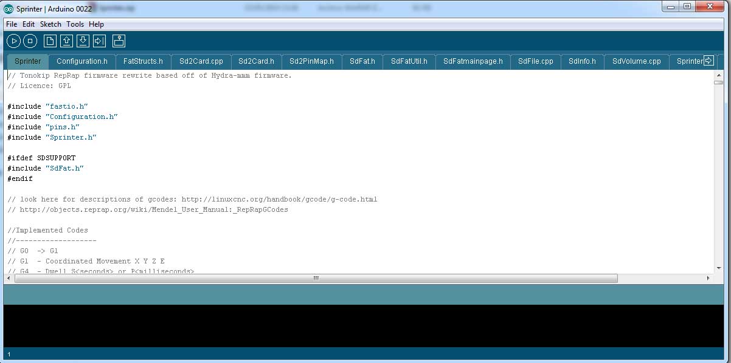The height and width of the screenshot is (363, 731).
Task: Click the "#ifdef SDSUPPORT" line
Action: (x=41, y=158)
